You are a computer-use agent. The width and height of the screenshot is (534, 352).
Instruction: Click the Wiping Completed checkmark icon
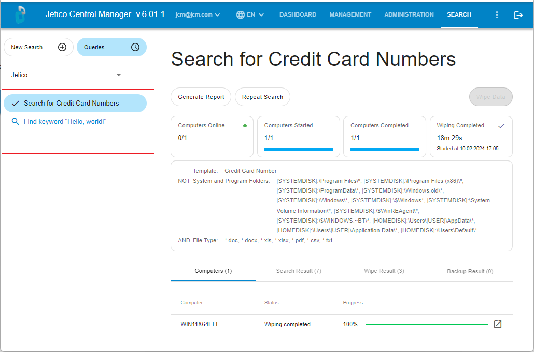501,126
